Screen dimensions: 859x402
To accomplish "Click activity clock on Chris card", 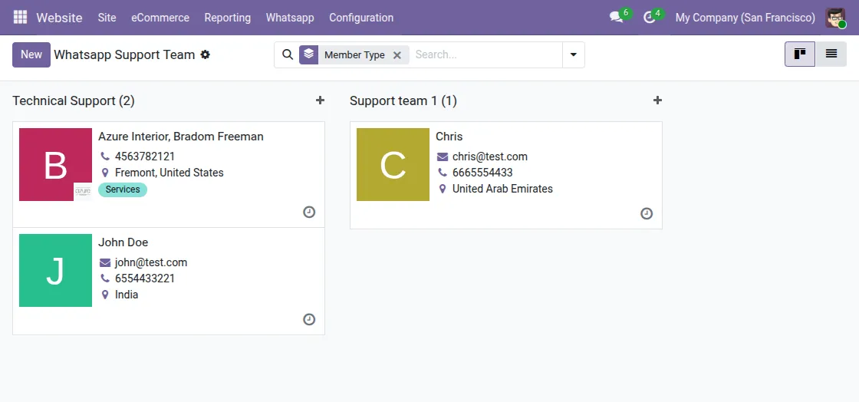I will click(x=647, y=214).
